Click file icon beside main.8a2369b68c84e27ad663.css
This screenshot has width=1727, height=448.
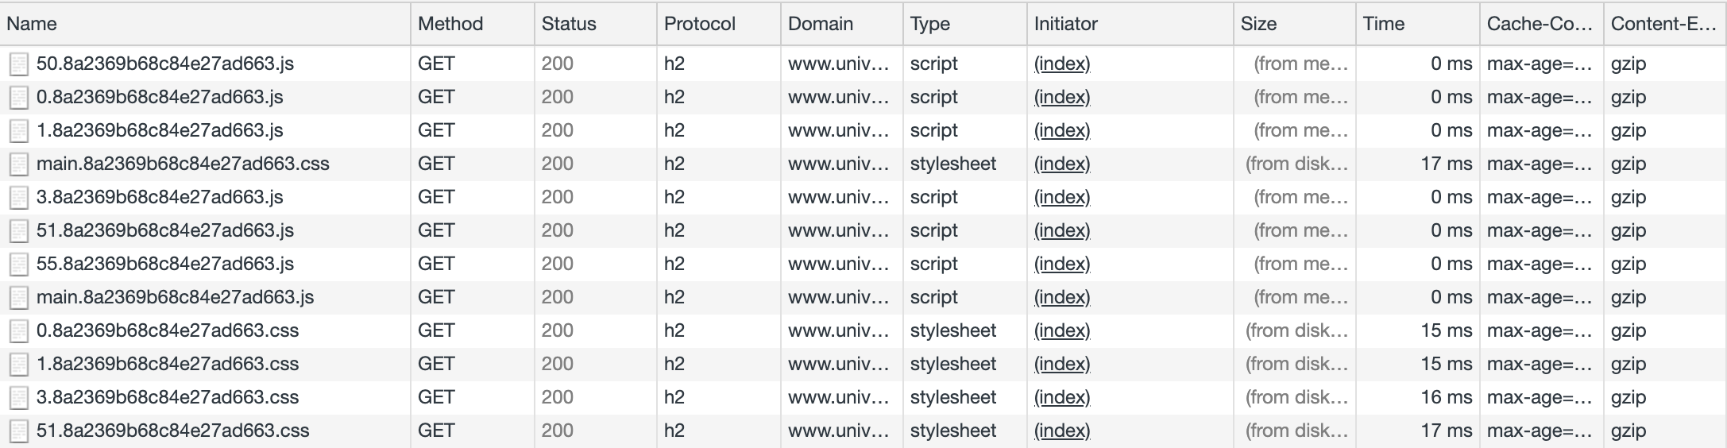pyautogui.click(x=18, y=164)
